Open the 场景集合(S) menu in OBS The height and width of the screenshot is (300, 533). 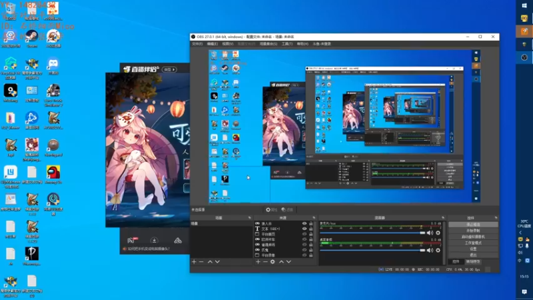point(268,44)
